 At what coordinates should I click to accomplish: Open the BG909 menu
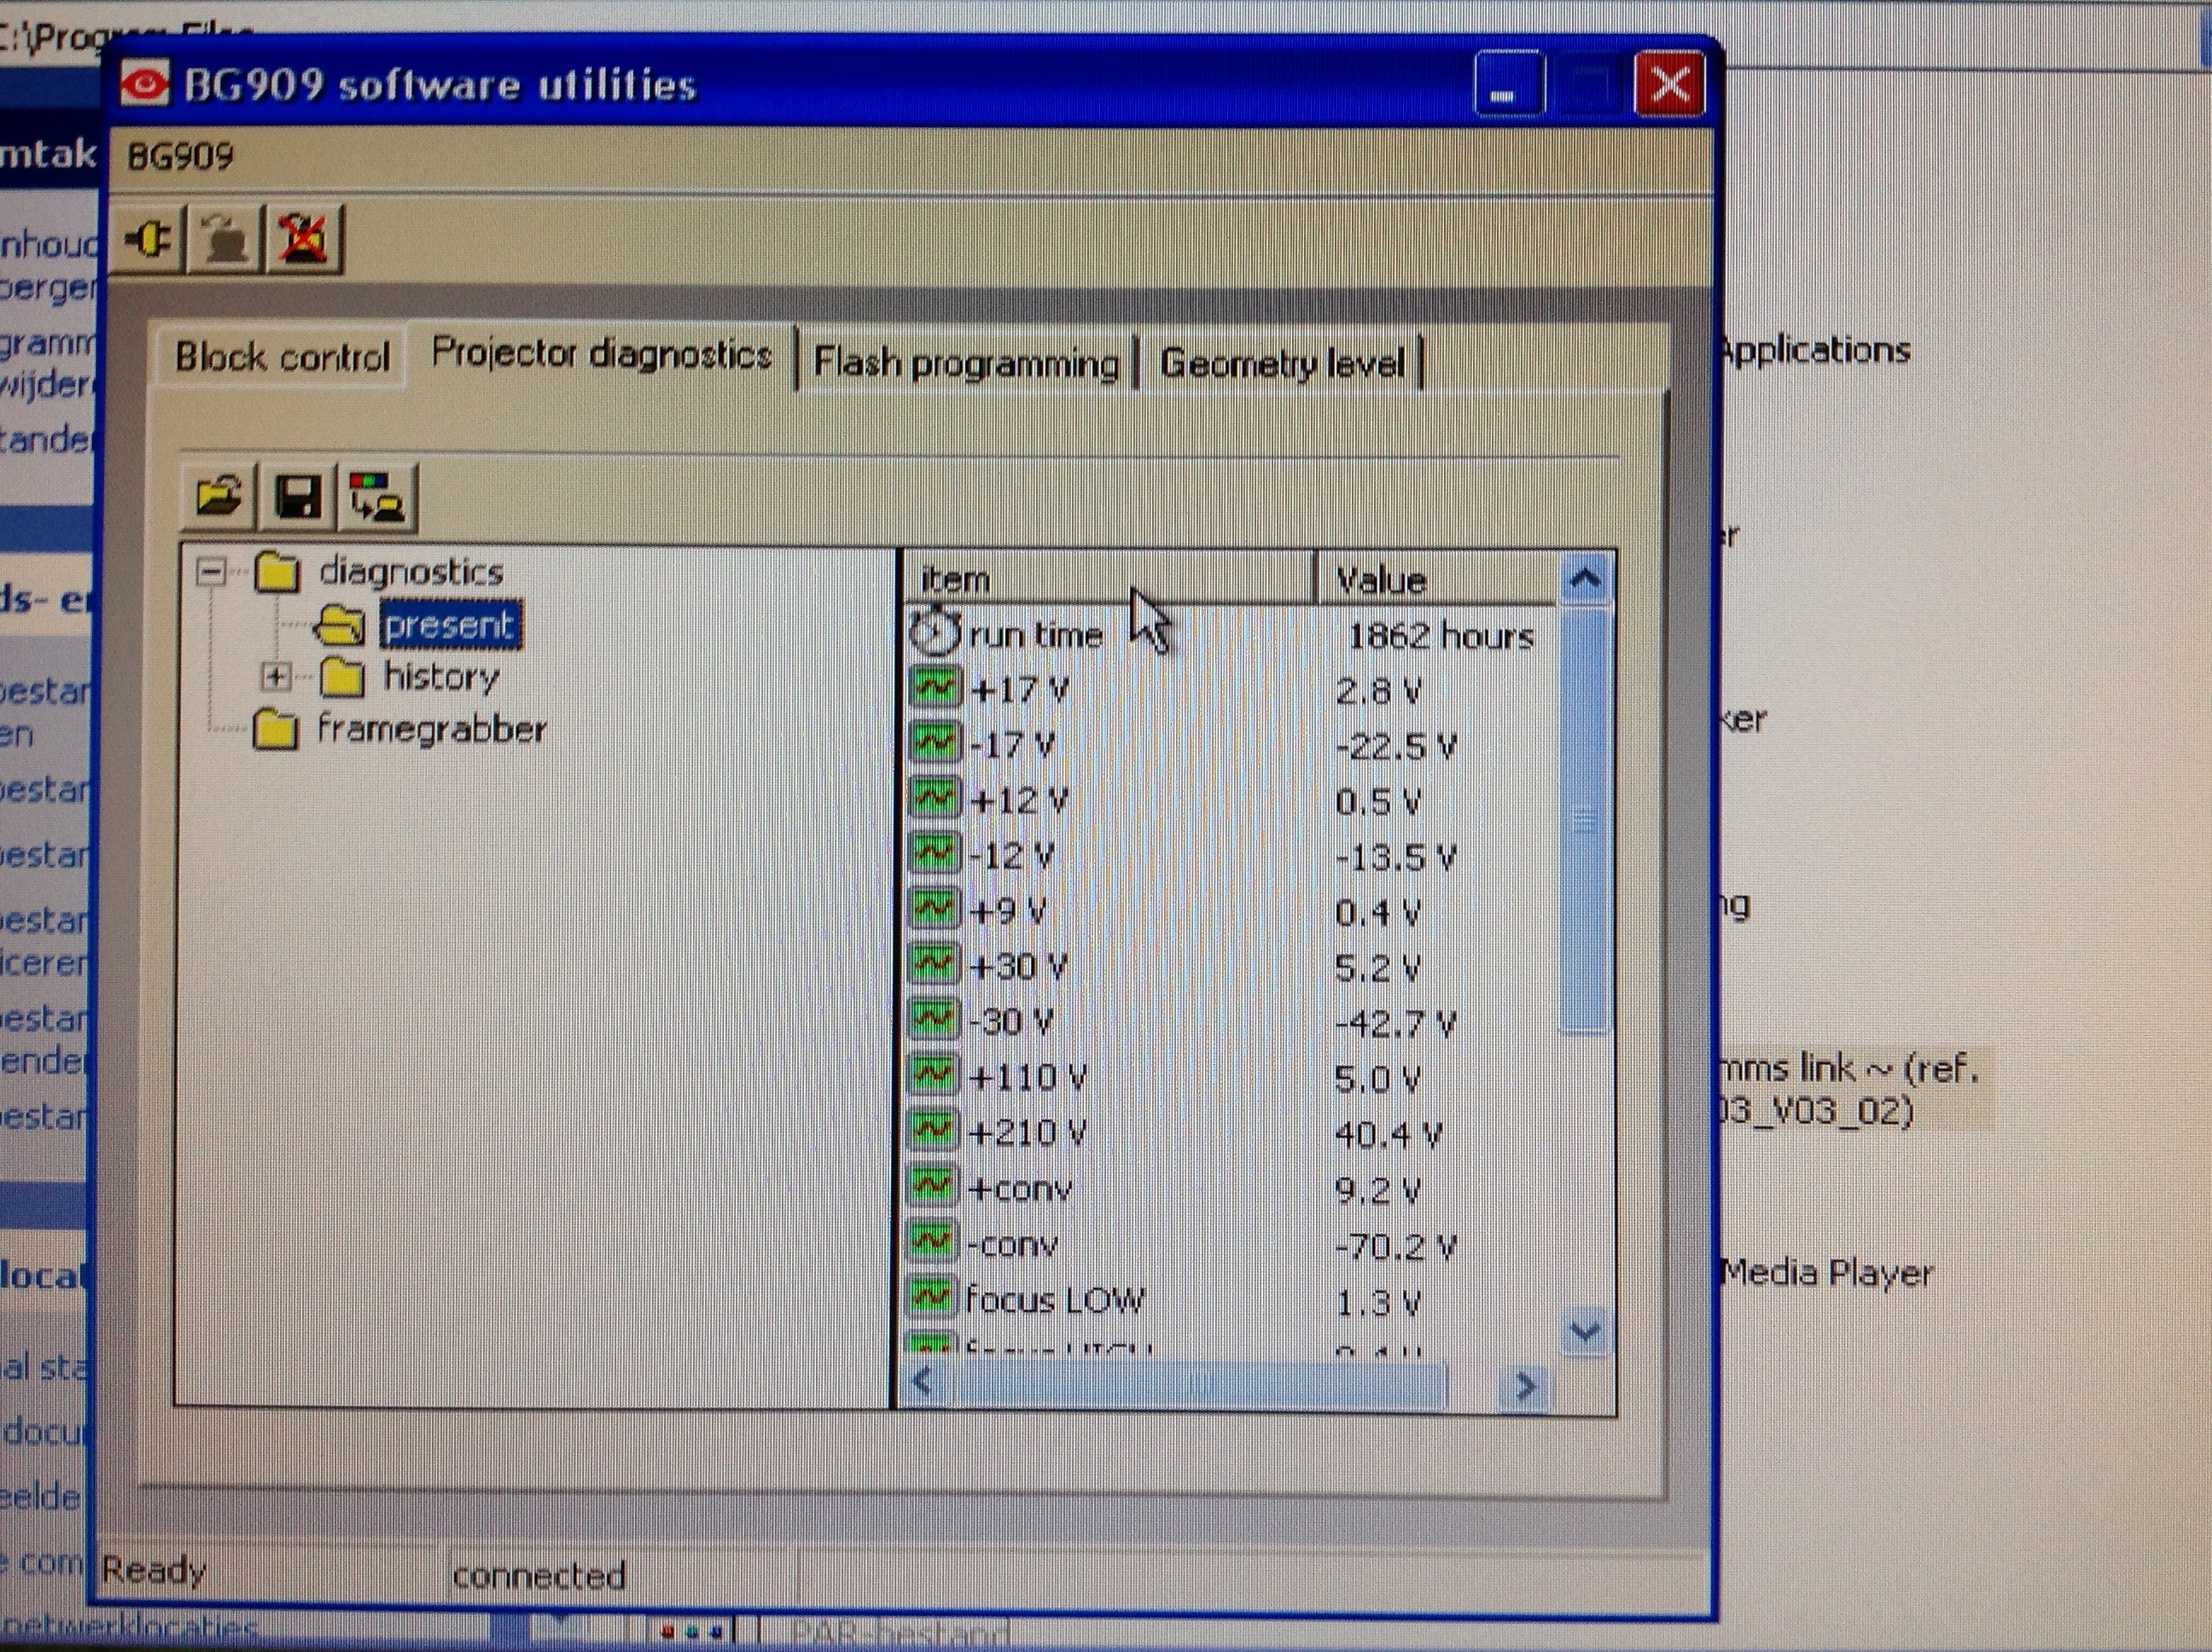(x=181, y=157)
